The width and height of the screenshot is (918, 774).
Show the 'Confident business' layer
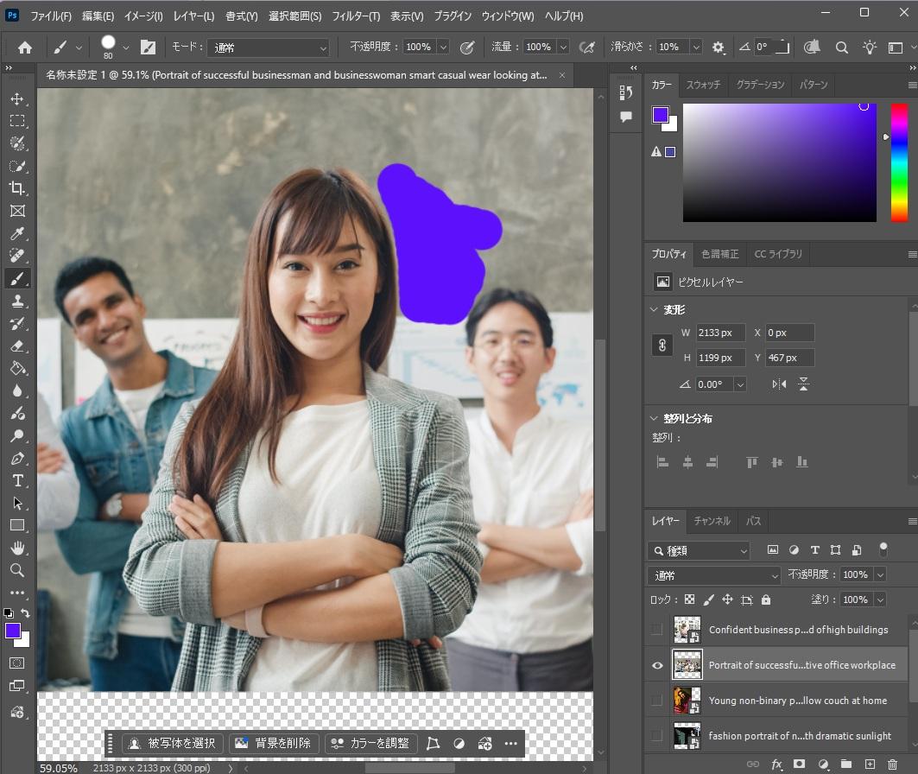pyautogui.click(x=657, y=630)
